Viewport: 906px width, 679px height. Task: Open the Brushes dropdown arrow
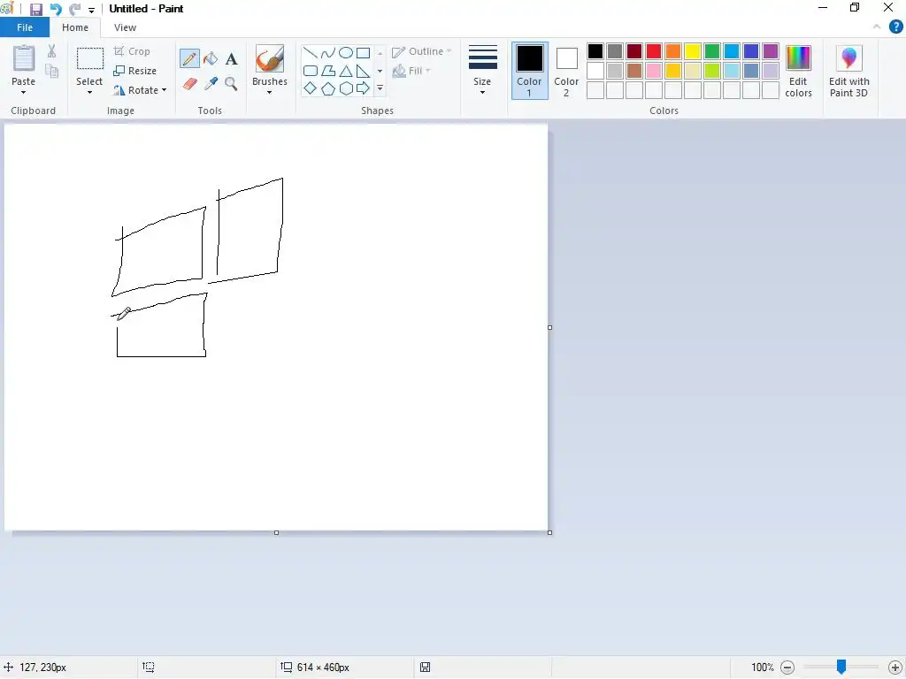click(269, 92)
